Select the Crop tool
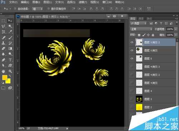The width and height of the screenshot is (179, 131). (4, 32)
